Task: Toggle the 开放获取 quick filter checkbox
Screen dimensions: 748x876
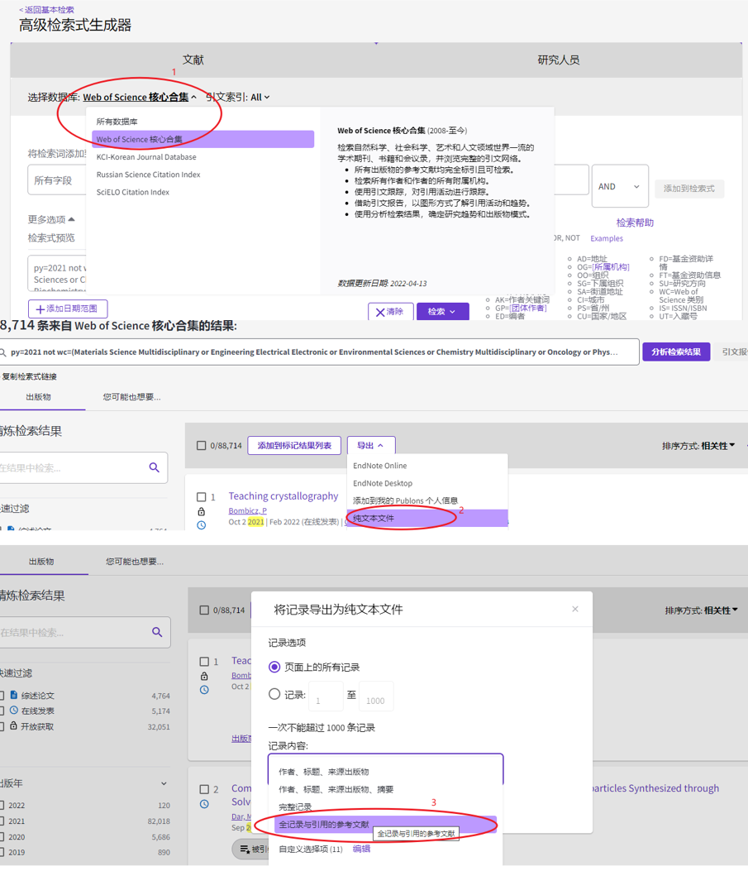Action: pos(2,726)
